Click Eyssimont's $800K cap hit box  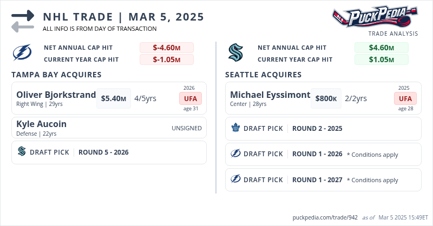tap(326, 98)
